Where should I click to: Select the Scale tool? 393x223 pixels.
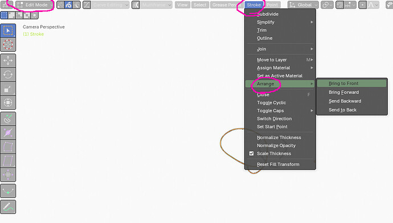point(8,89)
